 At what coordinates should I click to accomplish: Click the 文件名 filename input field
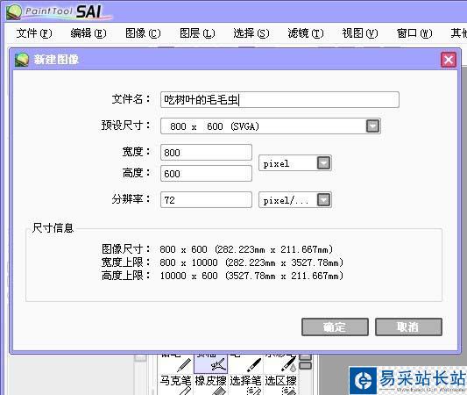click(x=279, y=100)
